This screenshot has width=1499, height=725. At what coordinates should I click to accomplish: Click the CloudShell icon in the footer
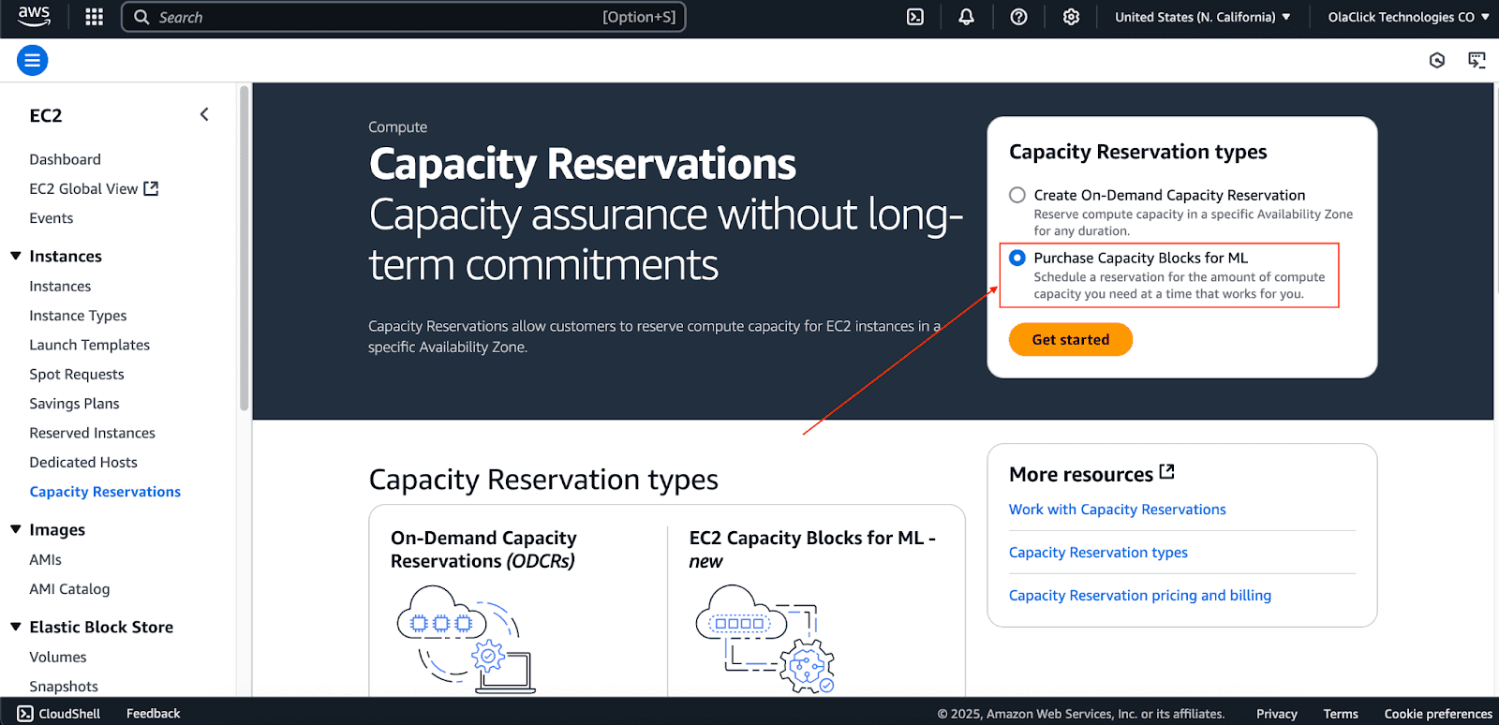point(25,714)
